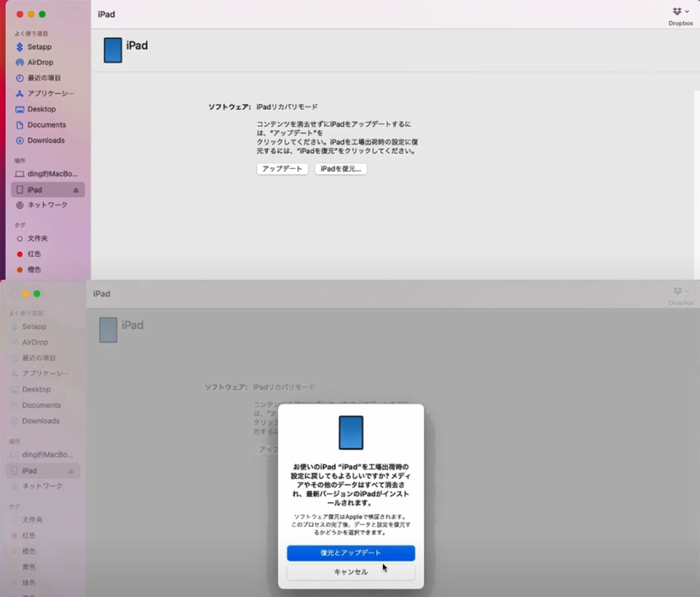The image size is (700, 597).
Task: Select the 绿色 tag in the lower sidebar
Action: click(x=23, y=583)
